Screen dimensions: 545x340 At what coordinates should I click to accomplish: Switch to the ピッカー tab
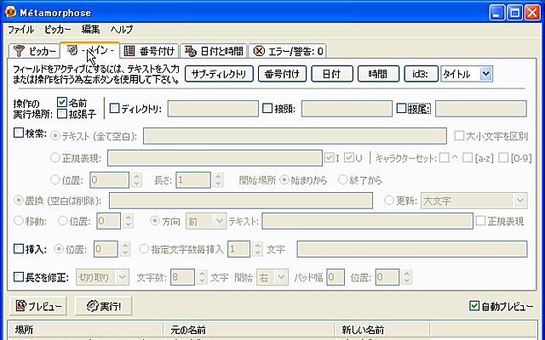coord(34,51)
